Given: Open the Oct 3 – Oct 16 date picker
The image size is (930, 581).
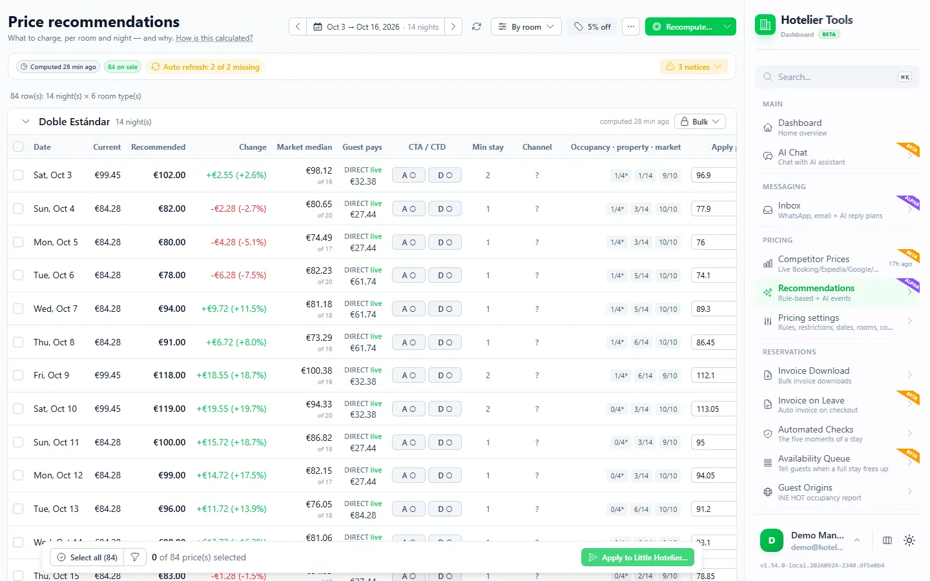Looking at the screenshot, I should (x=376, y=26).
